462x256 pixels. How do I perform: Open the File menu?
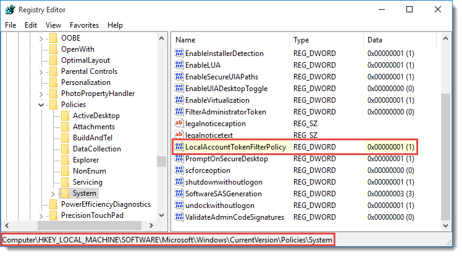(10, 25)
